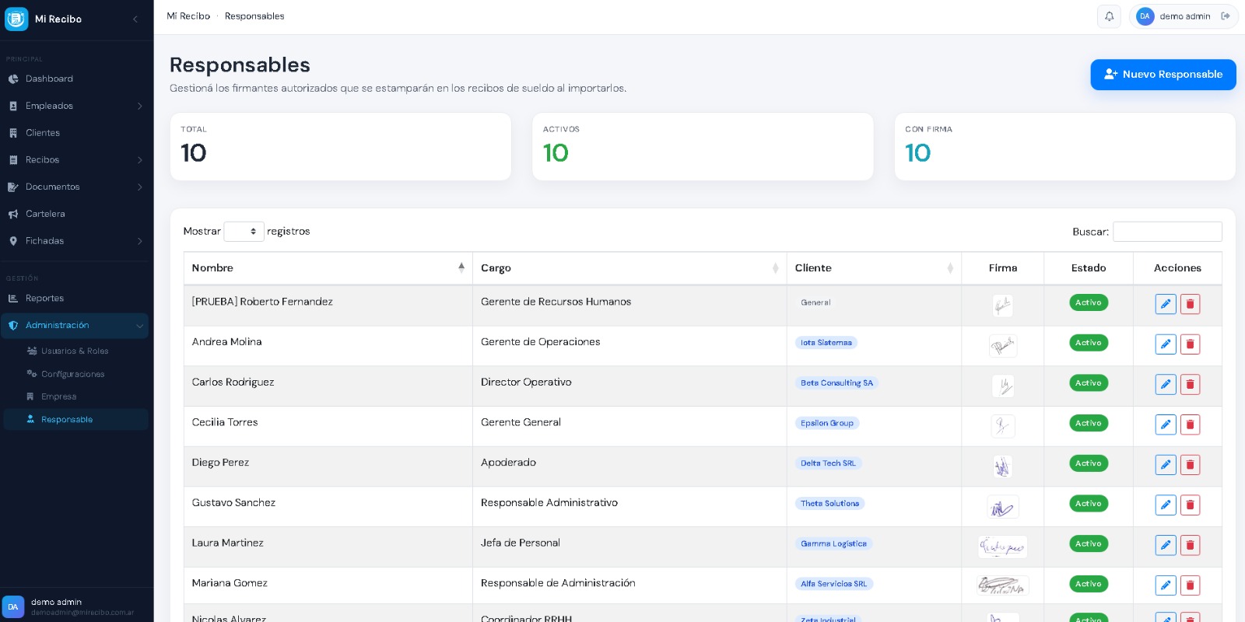Click trash icon for Laura Martinez row
This screenshot has width=1245, height=622.
click(1190, 545)
